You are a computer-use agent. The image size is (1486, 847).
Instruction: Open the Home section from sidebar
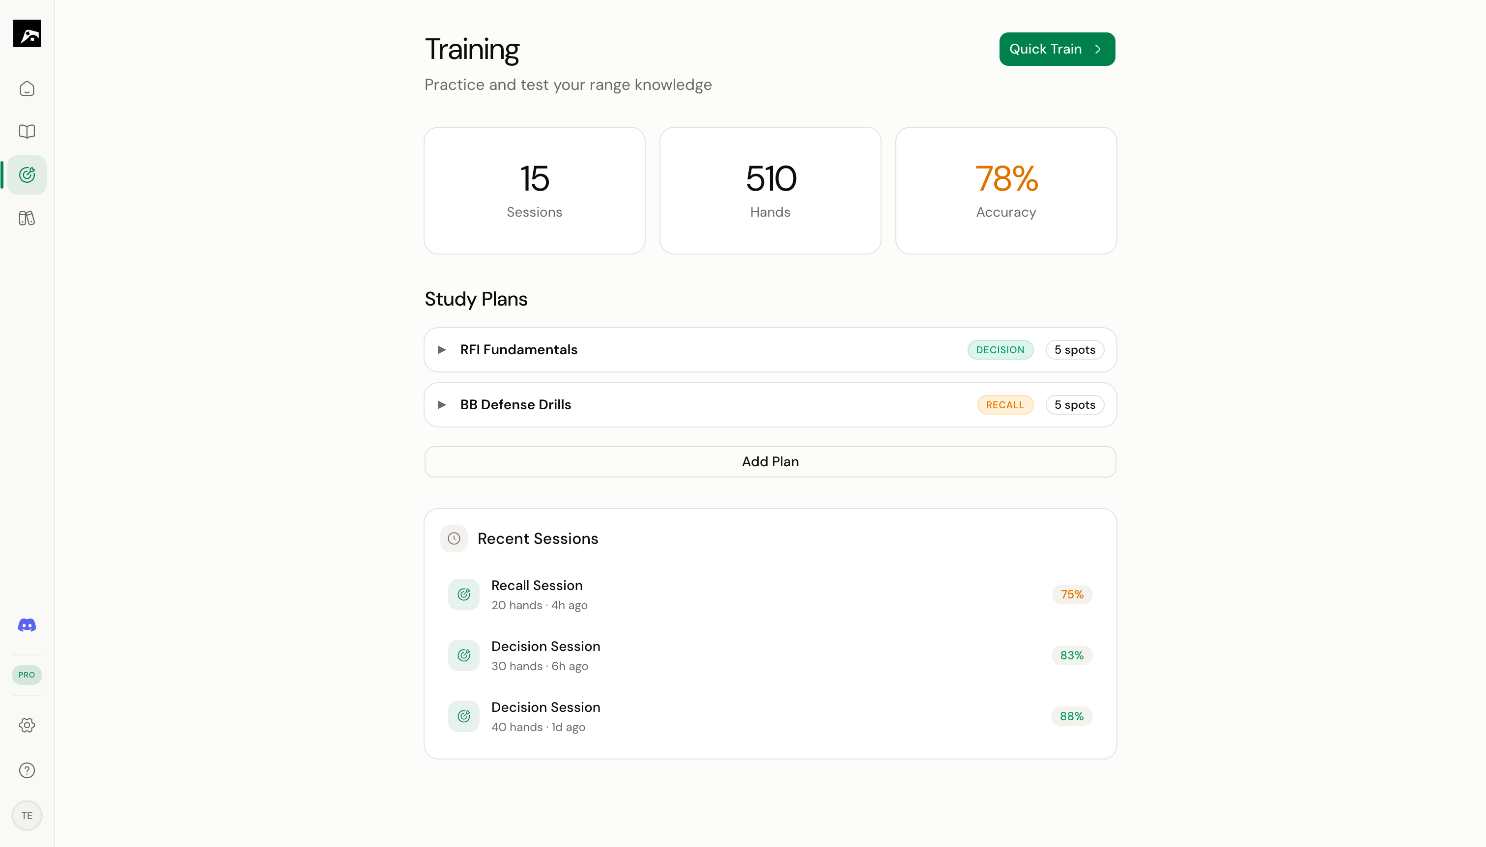27,88
